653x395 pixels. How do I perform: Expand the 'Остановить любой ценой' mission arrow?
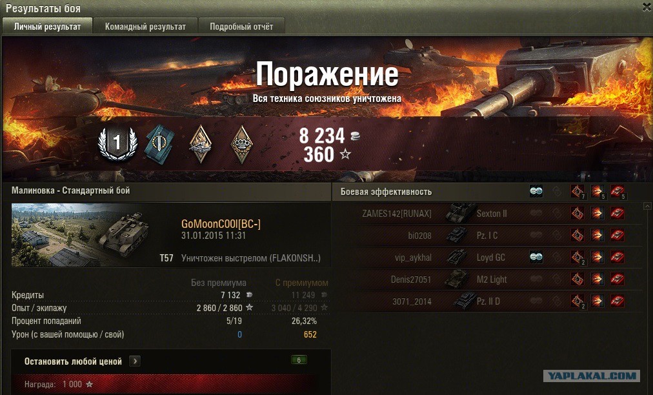(134, 361)
